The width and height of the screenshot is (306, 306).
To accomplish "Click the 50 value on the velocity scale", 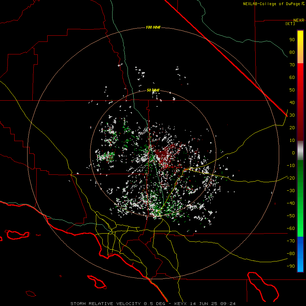I will [292, 90].
